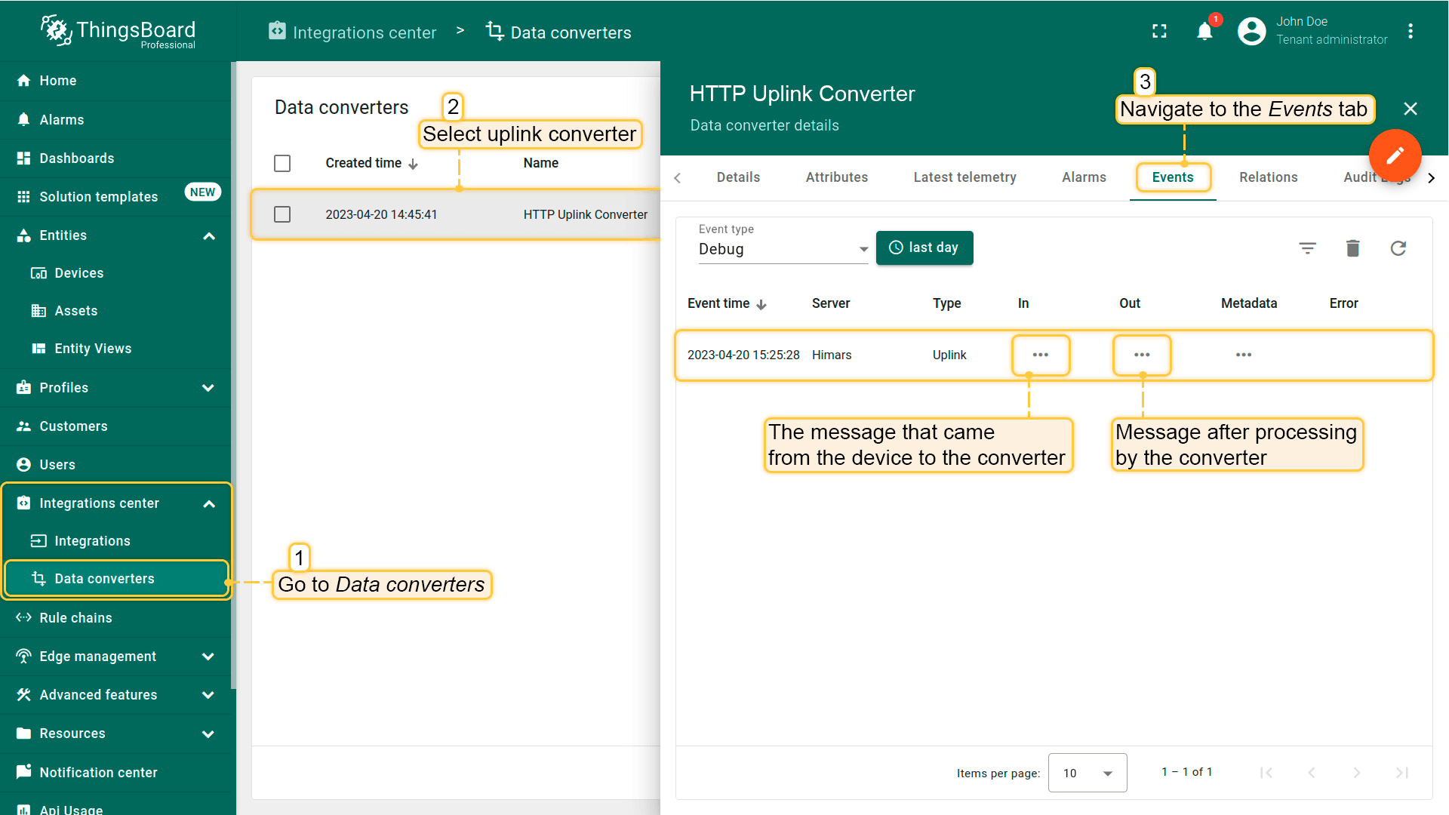The image size is (1449, 815).
Task: Open the Event type Debug dropdown
Action: tap(783, 249)
